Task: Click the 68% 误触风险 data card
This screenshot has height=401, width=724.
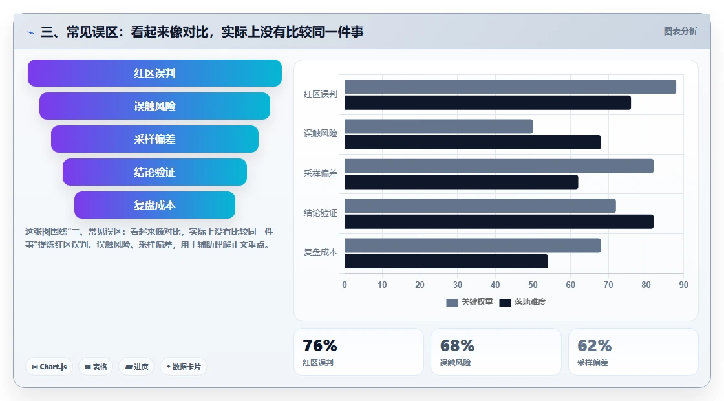Action: [496, 352]
